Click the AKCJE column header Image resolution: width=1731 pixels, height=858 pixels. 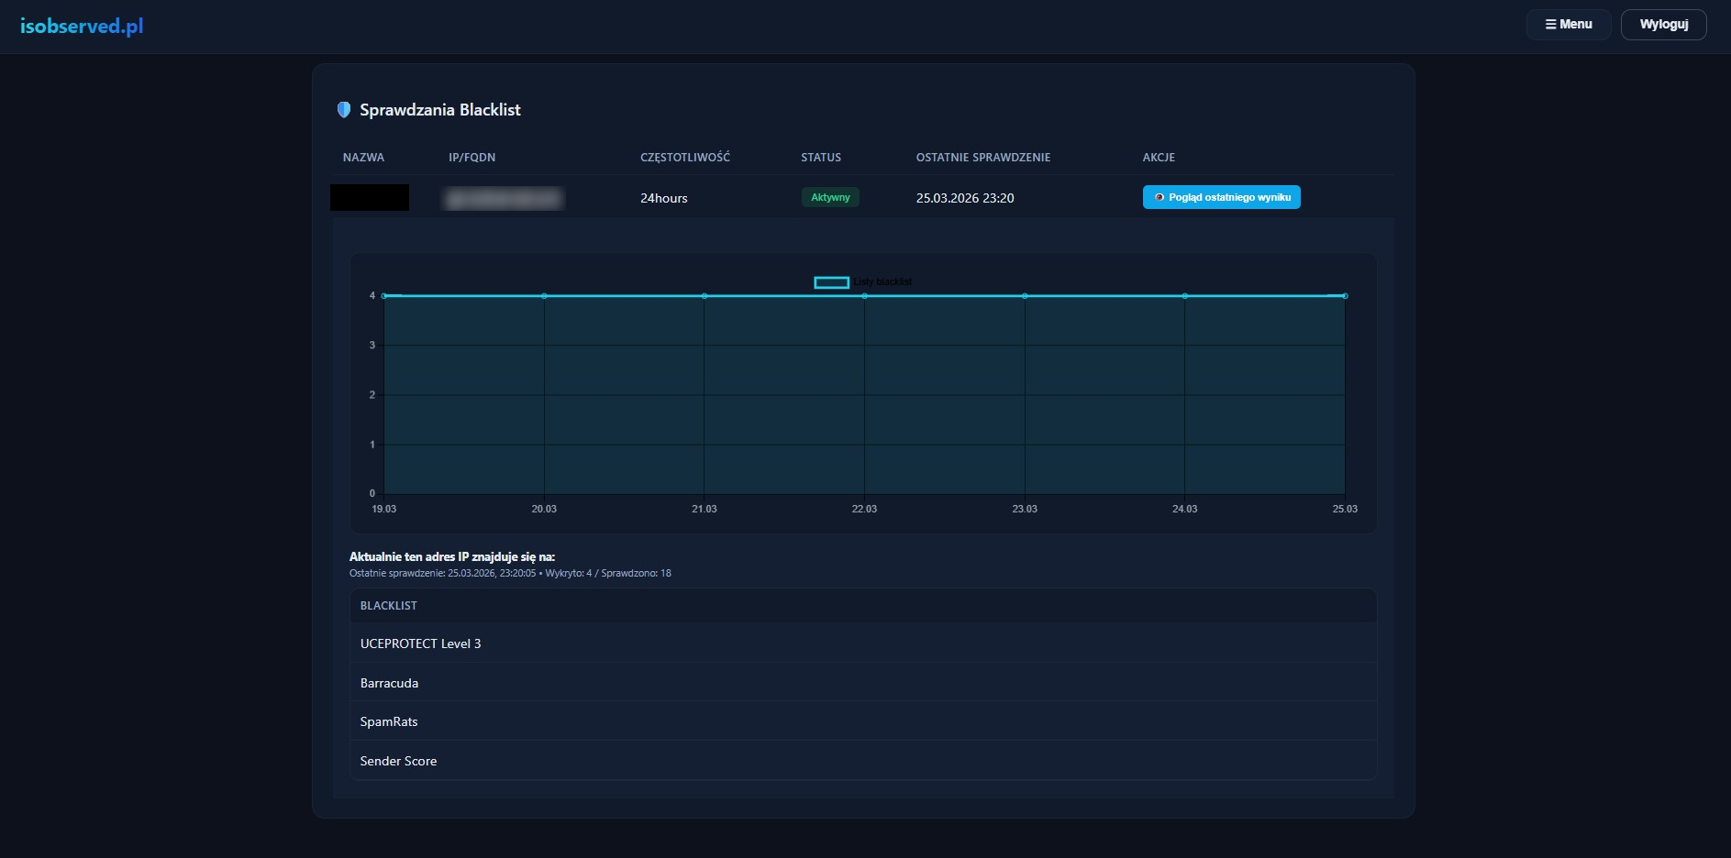point(1159,158)
